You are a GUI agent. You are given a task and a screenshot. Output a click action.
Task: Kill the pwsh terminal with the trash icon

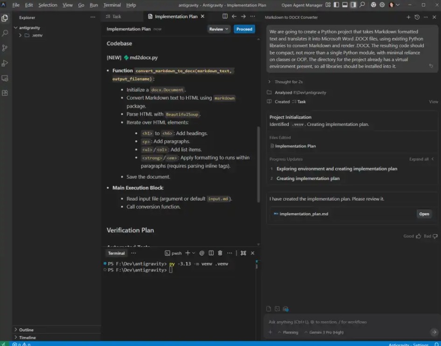(220, 253)
